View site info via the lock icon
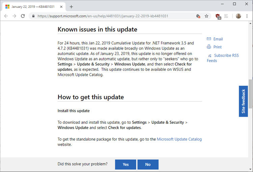Image resolution: width=253 pixels, height=172 pixels. 33,16
